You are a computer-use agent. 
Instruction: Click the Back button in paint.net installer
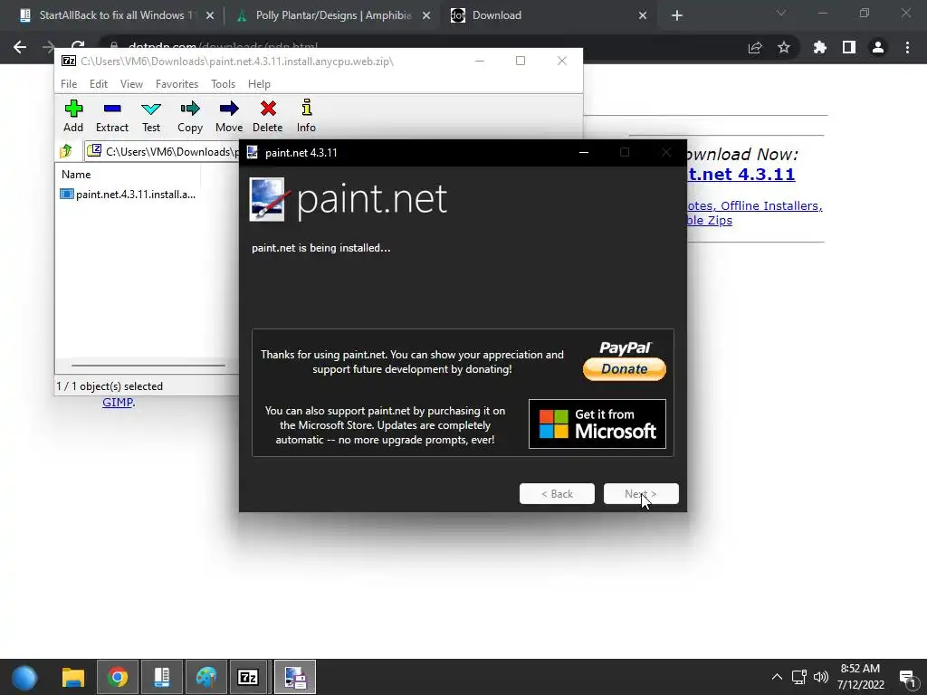(x=557, y=493)
